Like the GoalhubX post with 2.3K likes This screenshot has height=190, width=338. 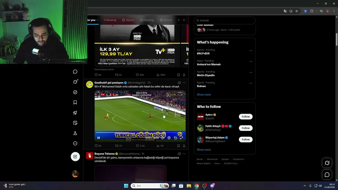(x=140, y=146)
